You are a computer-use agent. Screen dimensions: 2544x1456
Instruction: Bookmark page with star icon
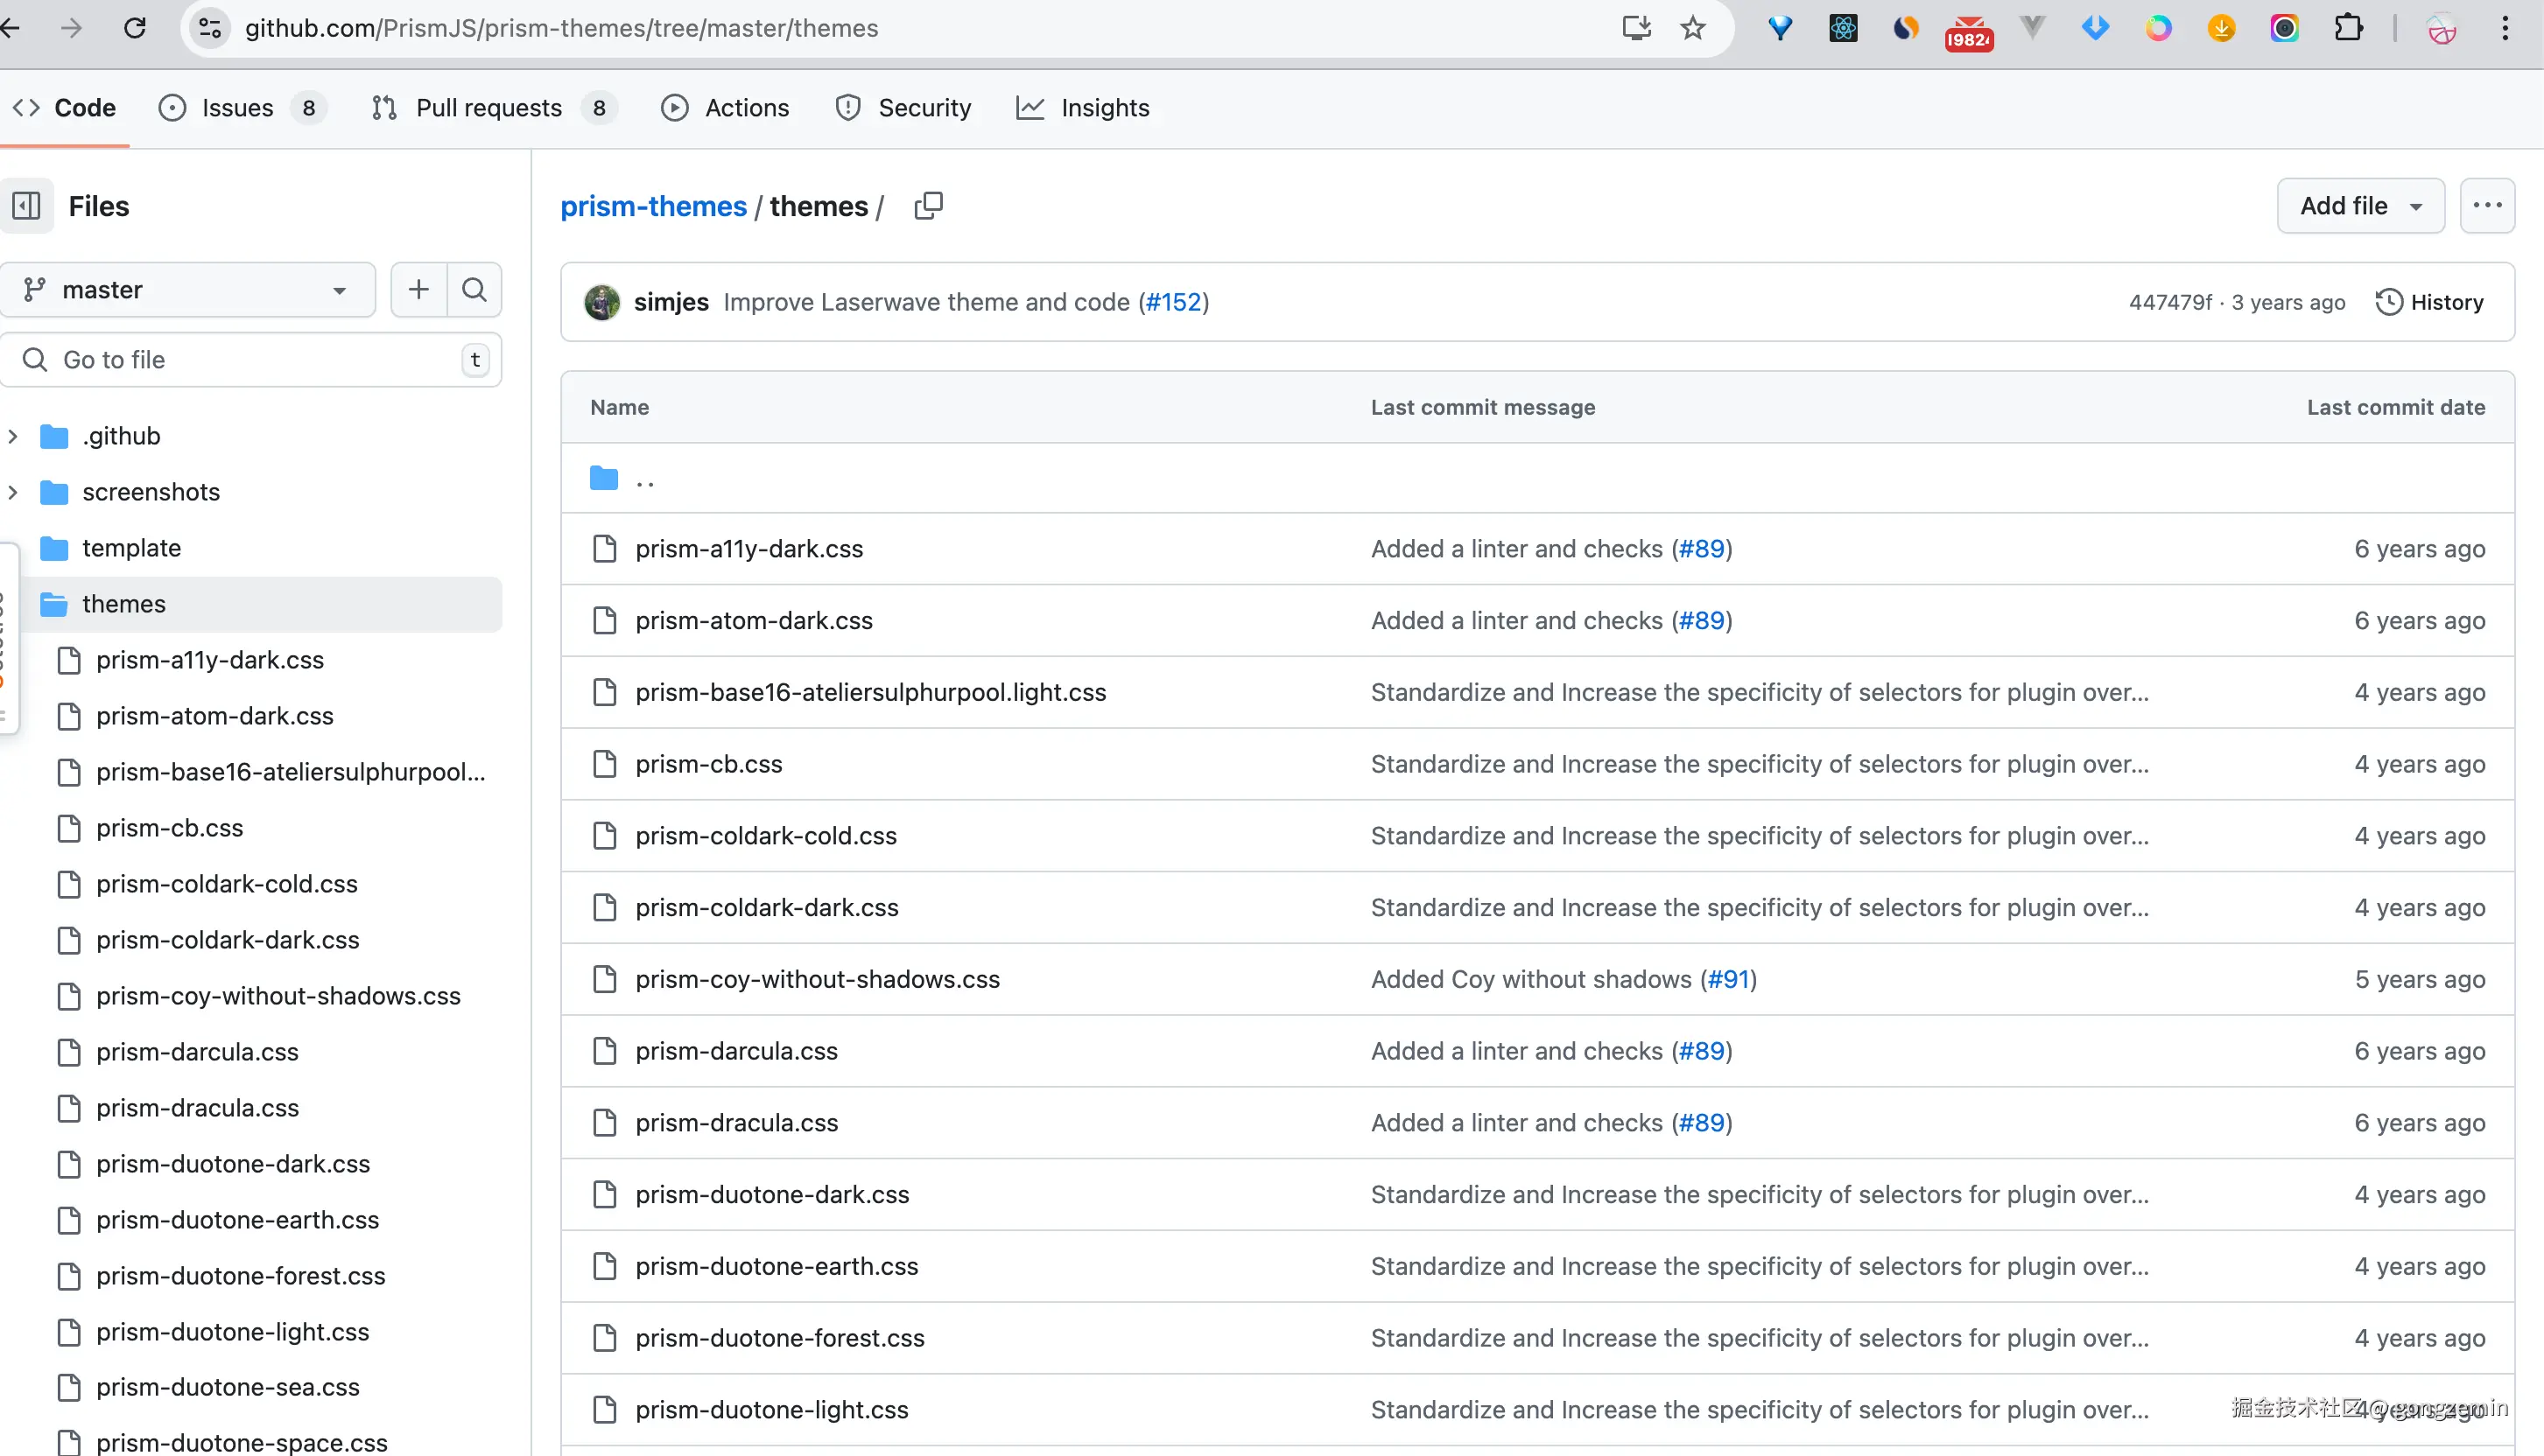(1693, 28)
